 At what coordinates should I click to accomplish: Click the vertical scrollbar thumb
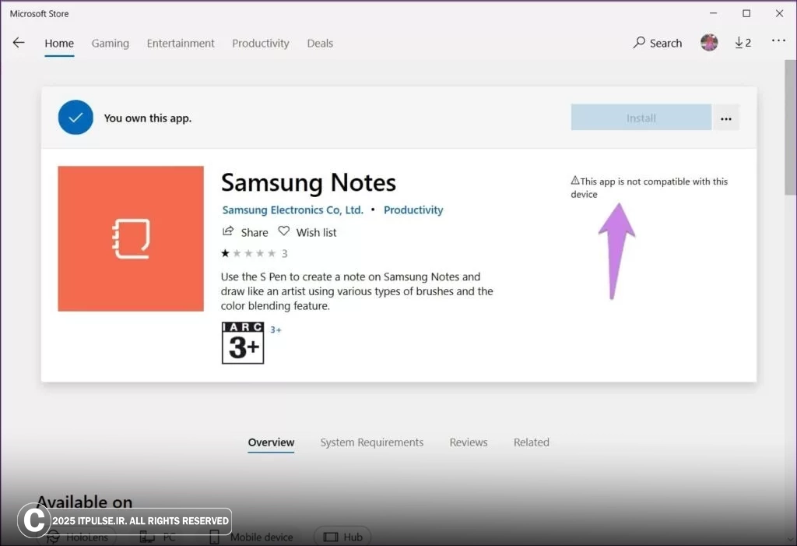791,127
